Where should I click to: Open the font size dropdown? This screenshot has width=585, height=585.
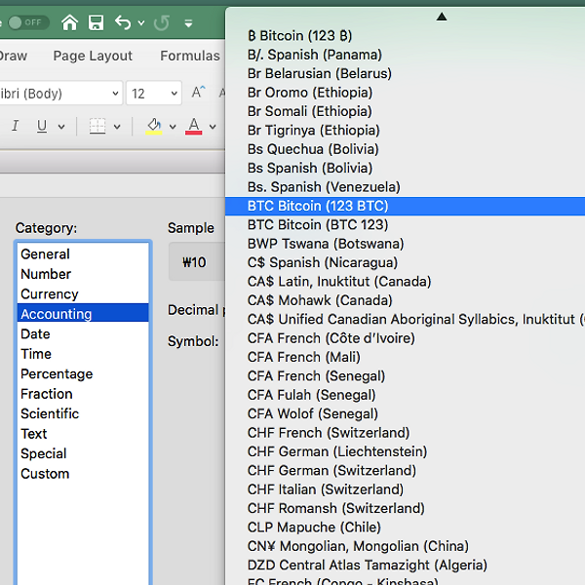(x=174, y=94)
